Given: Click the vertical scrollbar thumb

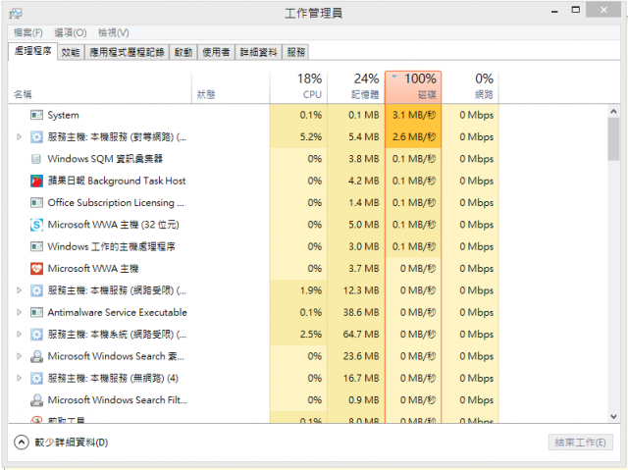Looking at the screenshot, I should pos(613,139).
